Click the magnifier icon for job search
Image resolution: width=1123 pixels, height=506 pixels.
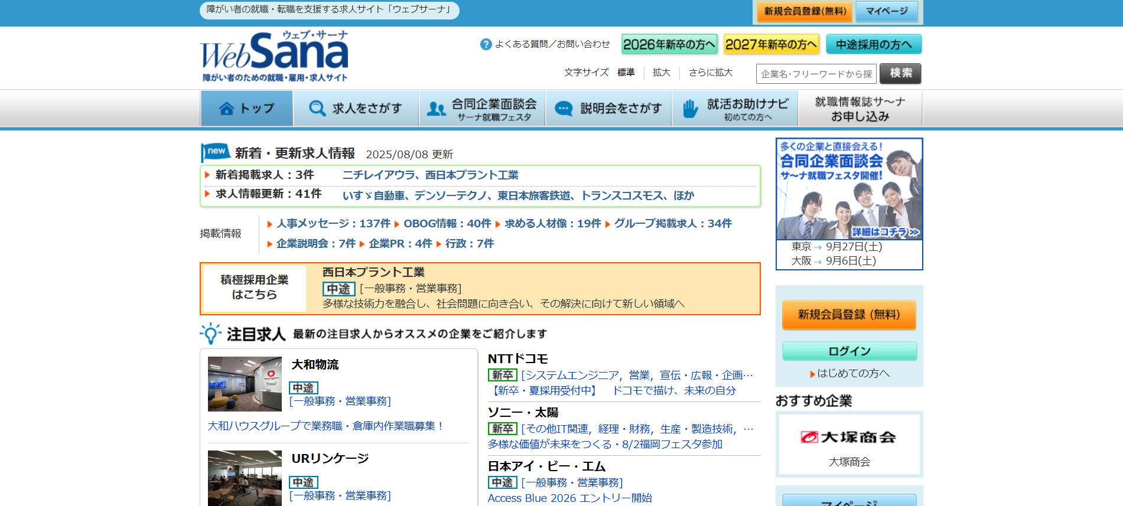[317, 109]
